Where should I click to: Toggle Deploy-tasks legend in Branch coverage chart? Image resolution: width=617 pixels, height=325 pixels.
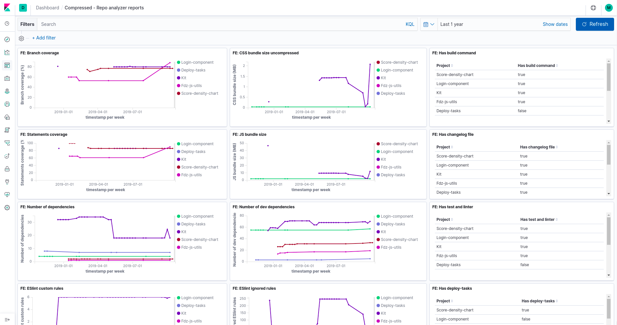(191, 70)
